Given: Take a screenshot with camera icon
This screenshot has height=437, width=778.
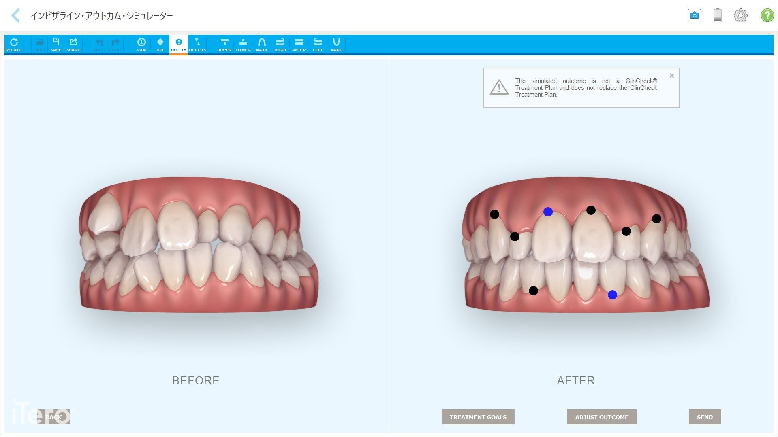Looking at the screenshot, I should [694, 15].
